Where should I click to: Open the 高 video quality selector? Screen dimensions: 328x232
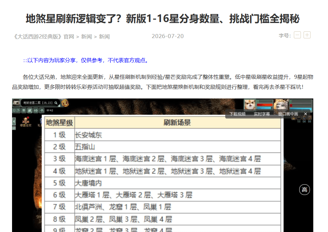click(x=304, y=190)
